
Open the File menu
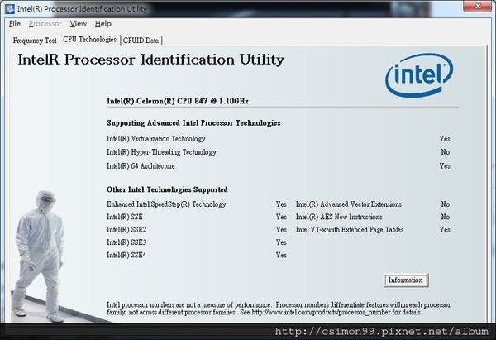coord(15,24)
